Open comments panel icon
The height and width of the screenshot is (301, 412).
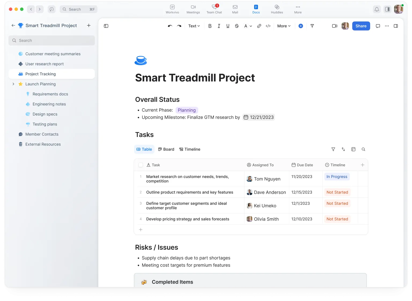[378, 26]
